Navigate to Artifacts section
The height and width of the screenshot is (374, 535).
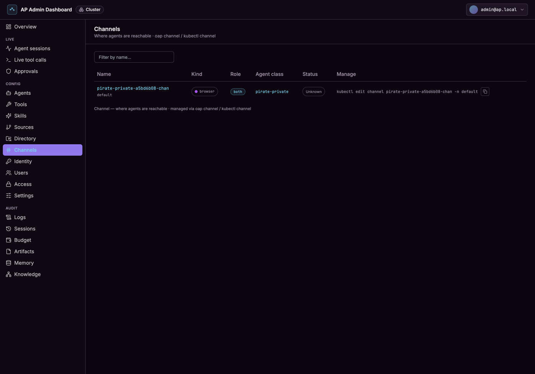[42, 252]
